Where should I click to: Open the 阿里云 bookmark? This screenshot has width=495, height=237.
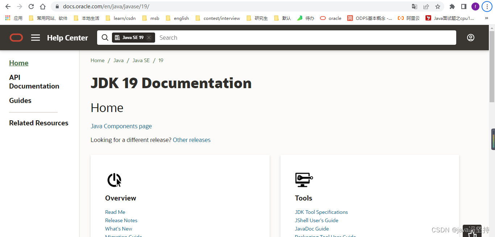(x=409, y=18)
